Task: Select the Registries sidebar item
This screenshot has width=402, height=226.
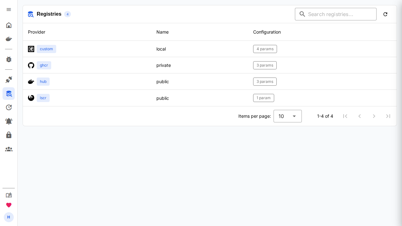Action: (x=9, y=94)
